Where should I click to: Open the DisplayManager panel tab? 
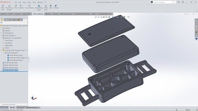tap(19, 20)
